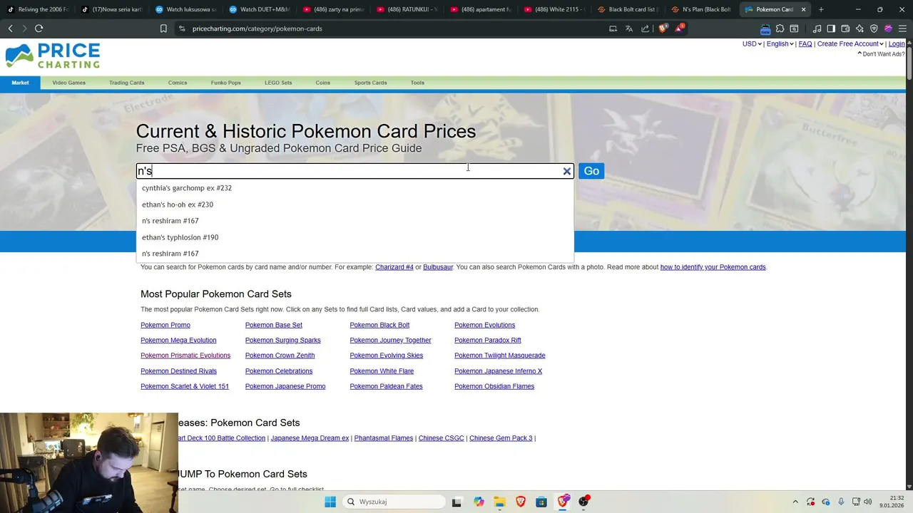
Task: Open a new browser tab with plus
Action: pos(821,9)
